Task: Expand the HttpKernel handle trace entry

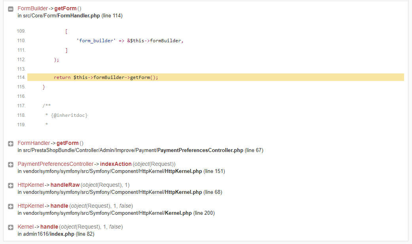Action: pyautogui.click(x=11, y=206)
